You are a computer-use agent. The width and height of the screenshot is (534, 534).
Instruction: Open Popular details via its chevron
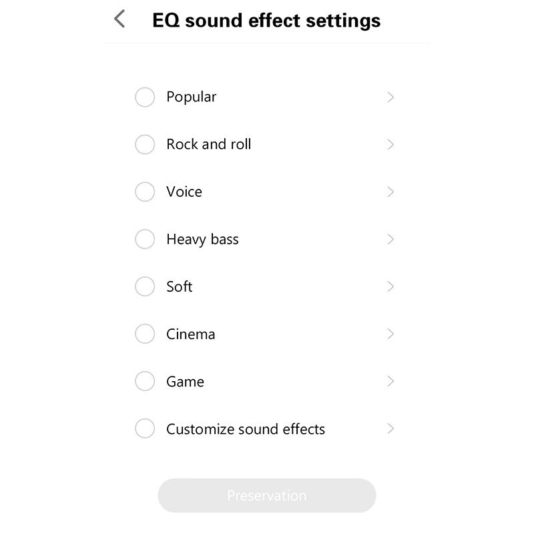(x=390, y=97)
